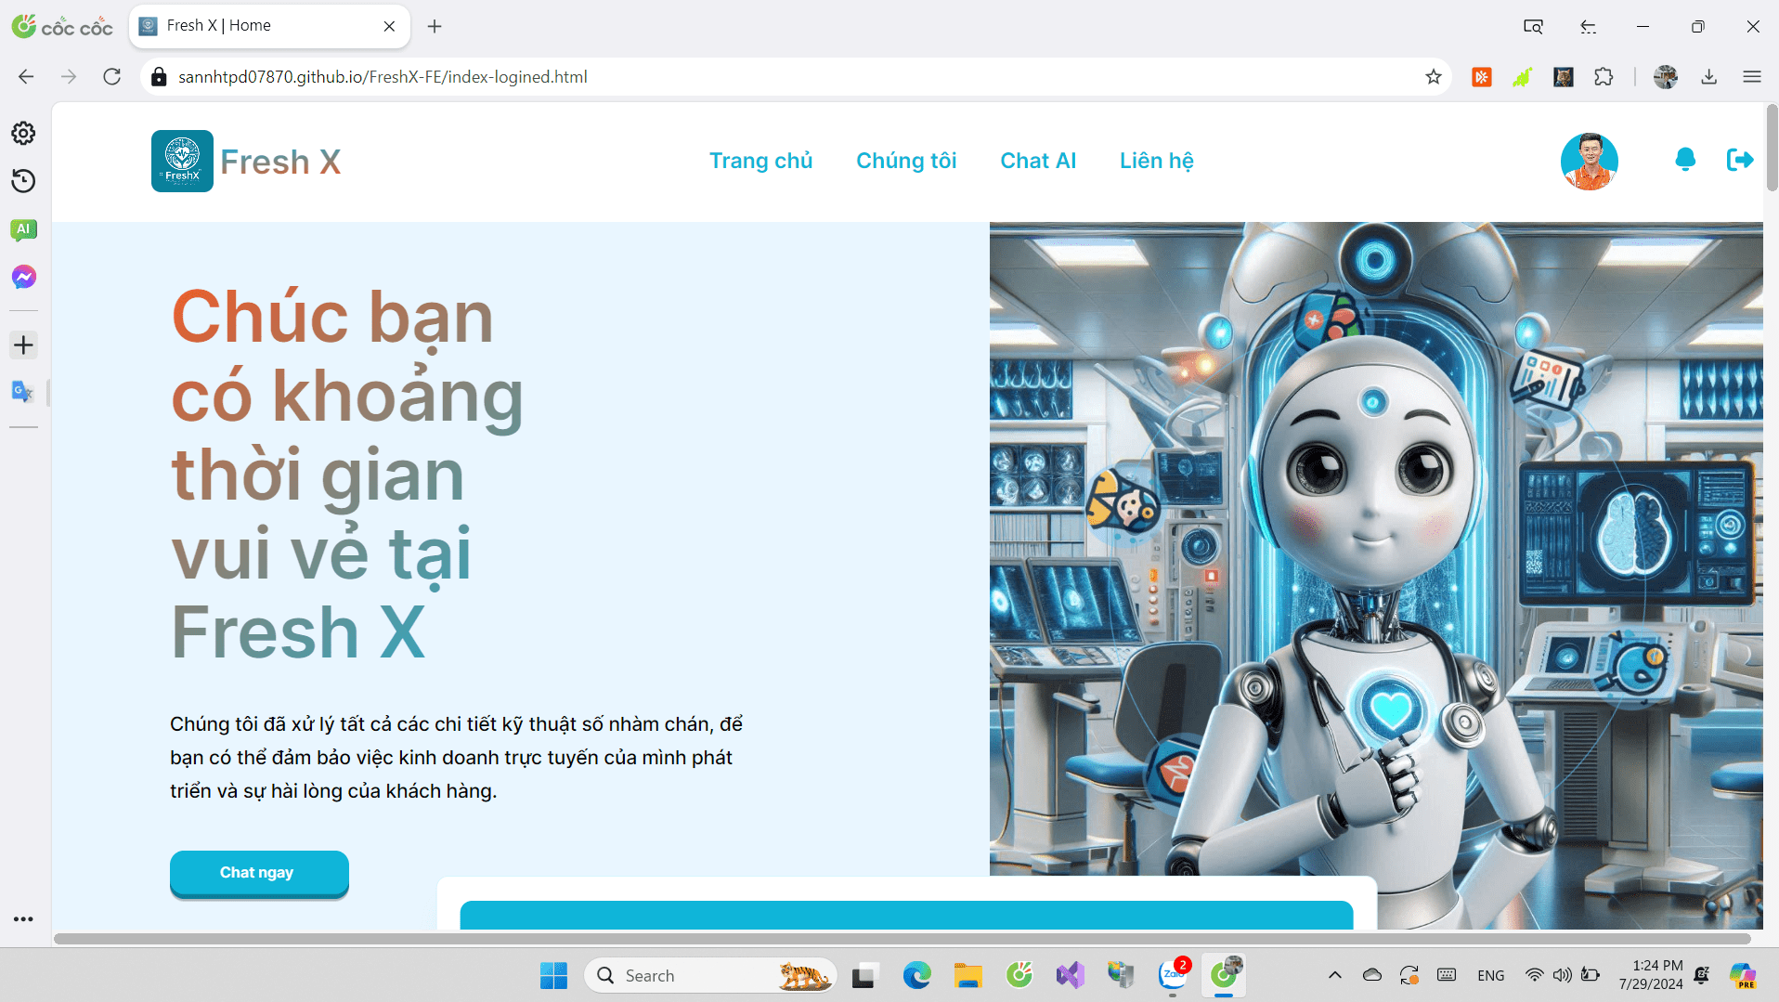Screen dimensions: 1779x1002
Task: Click the horizontal page scrollbar
Action: point(902,939)
